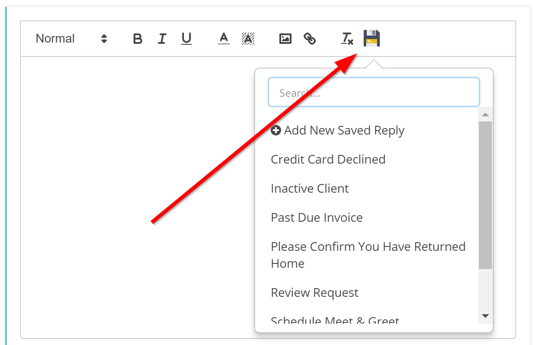The image size is (534, 345).
Task: Open the Normal heading style dropdown
Action: pyautogui.click(x=71, y=39)
